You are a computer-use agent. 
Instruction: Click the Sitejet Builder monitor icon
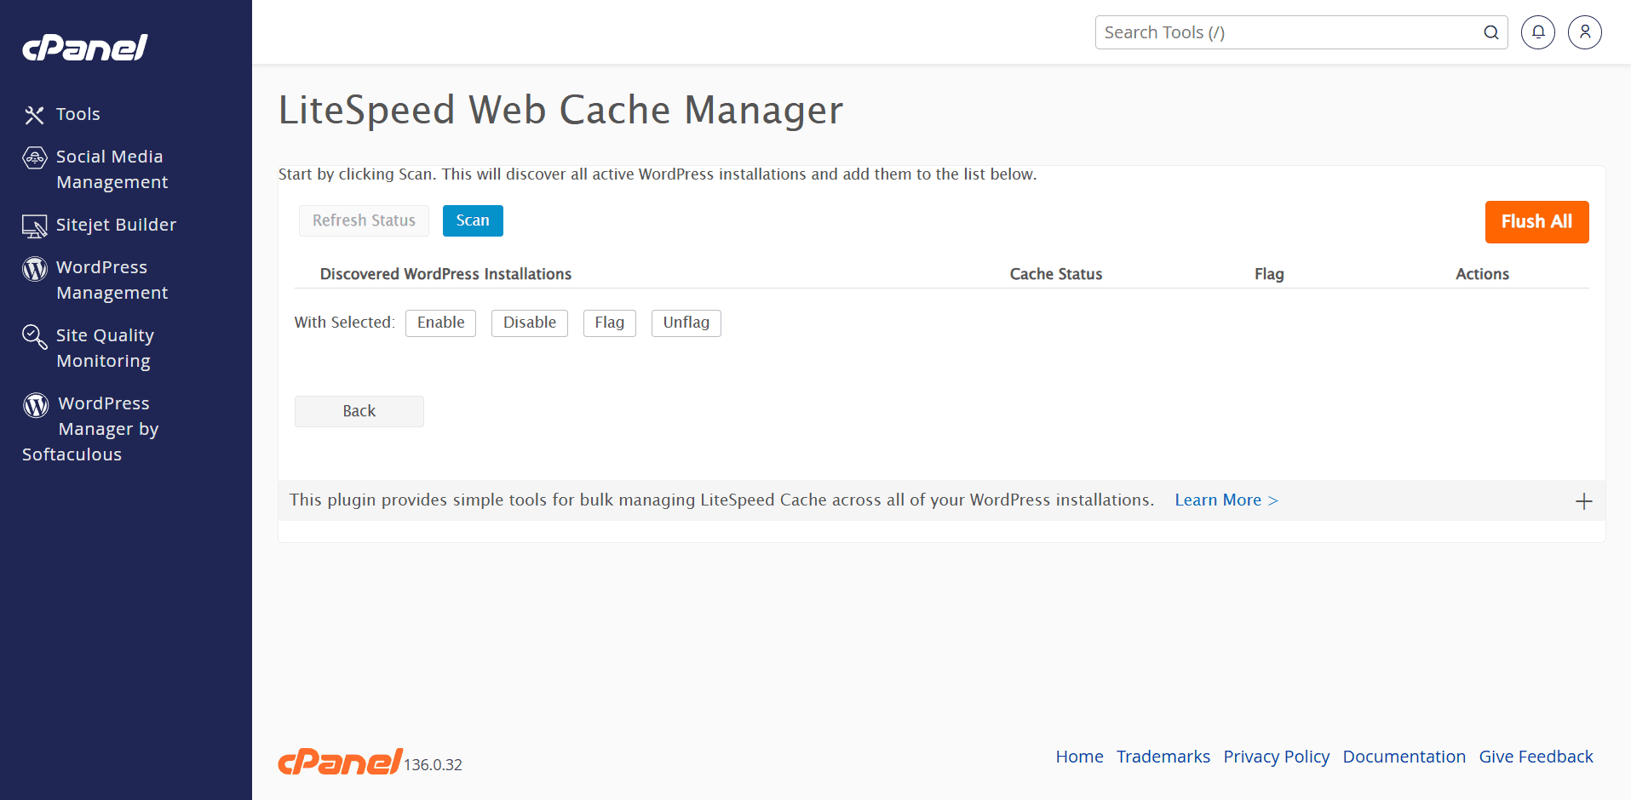click(x=34, y=226)
